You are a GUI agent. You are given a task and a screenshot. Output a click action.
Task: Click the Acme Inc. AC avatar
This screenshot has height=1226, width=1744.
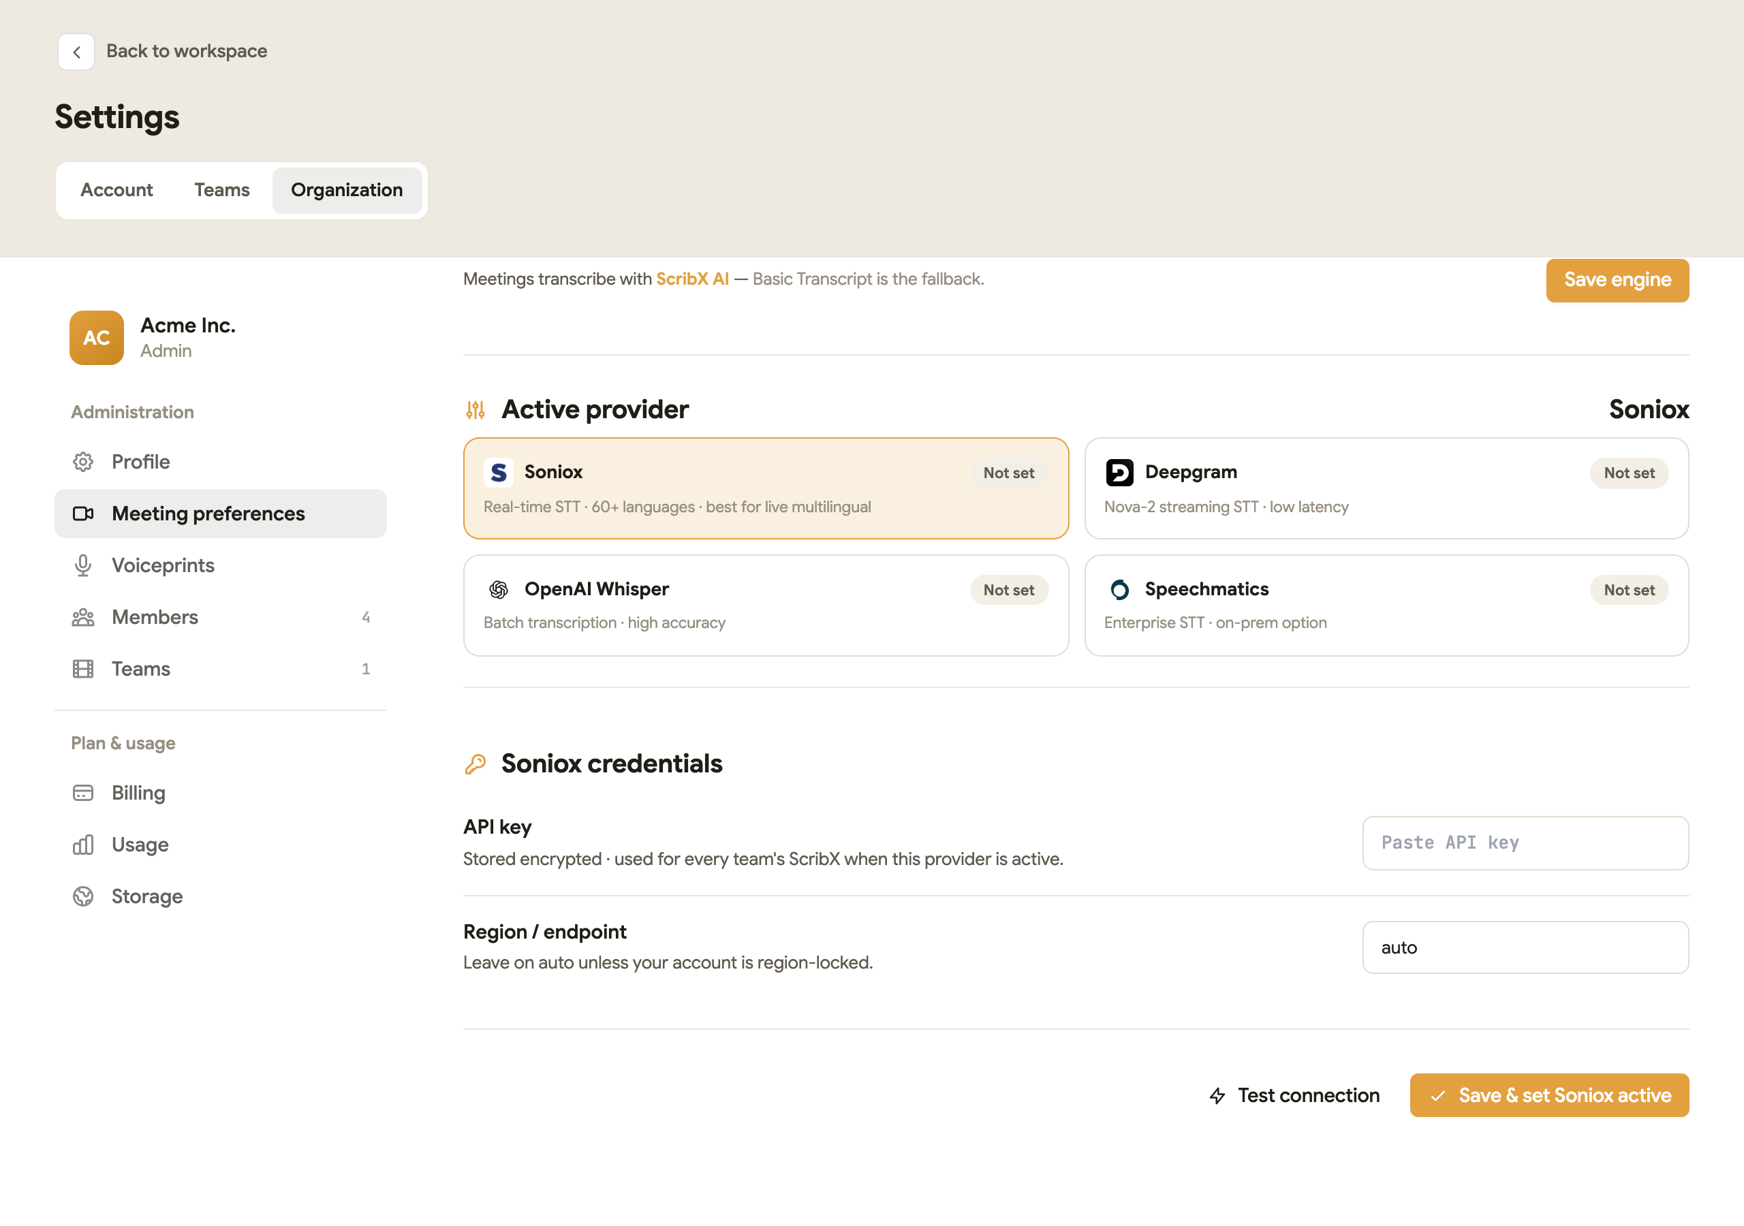(97, 338)
